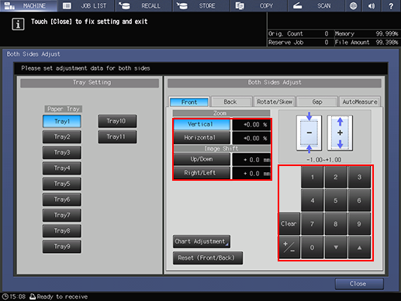This screenshot has width=401, height=301.
Task: Open the SCAN tab
Action: click(x=316, y=5)
